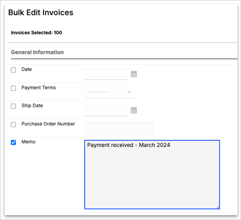Select the General Information section header
The width and height of the screenshot is (241, 220).
pyautogui.click(x=37, y=52)
